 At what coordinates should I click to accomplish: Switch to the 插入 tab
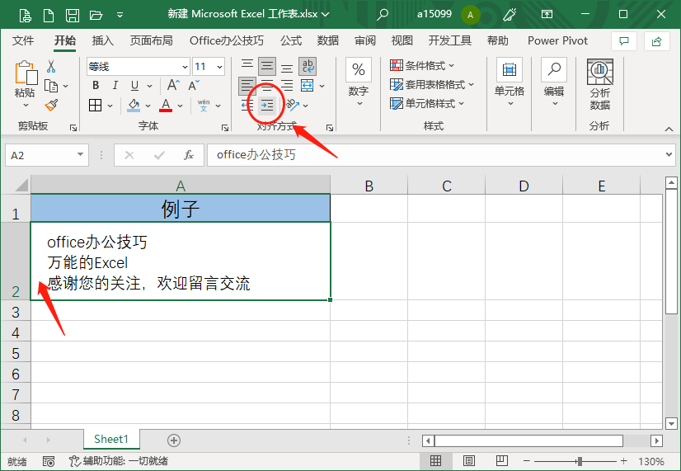pos(102,41)
